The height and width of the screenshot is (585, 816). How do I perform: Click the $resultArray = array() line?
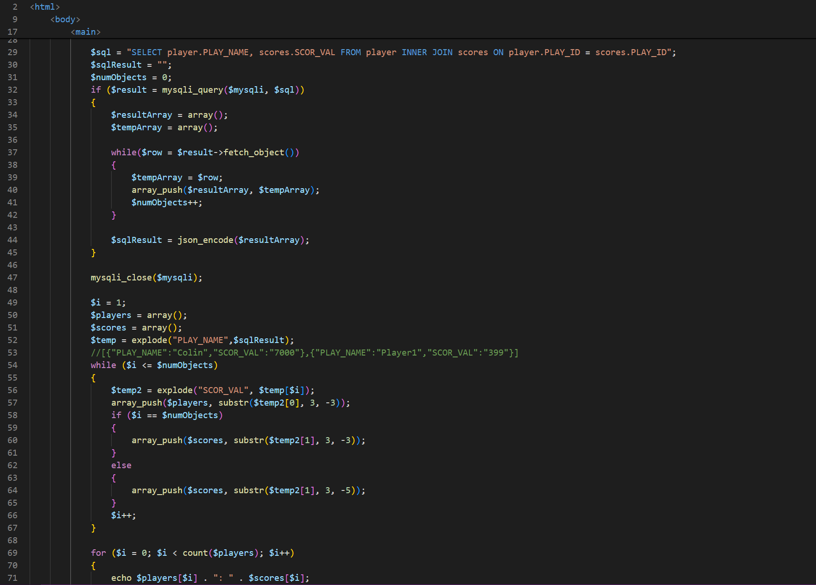pyautogui.click(x=169, y=115)
